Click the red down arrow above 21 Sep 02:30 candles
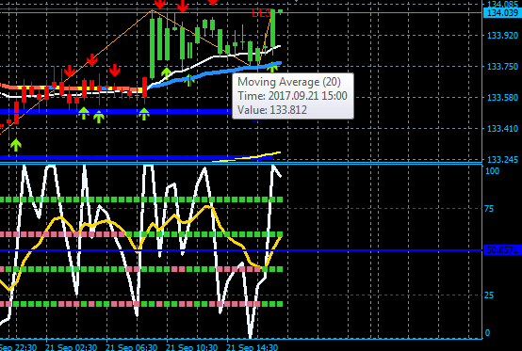The width and height of the screenshot is (522, 351). pos(69,72)
